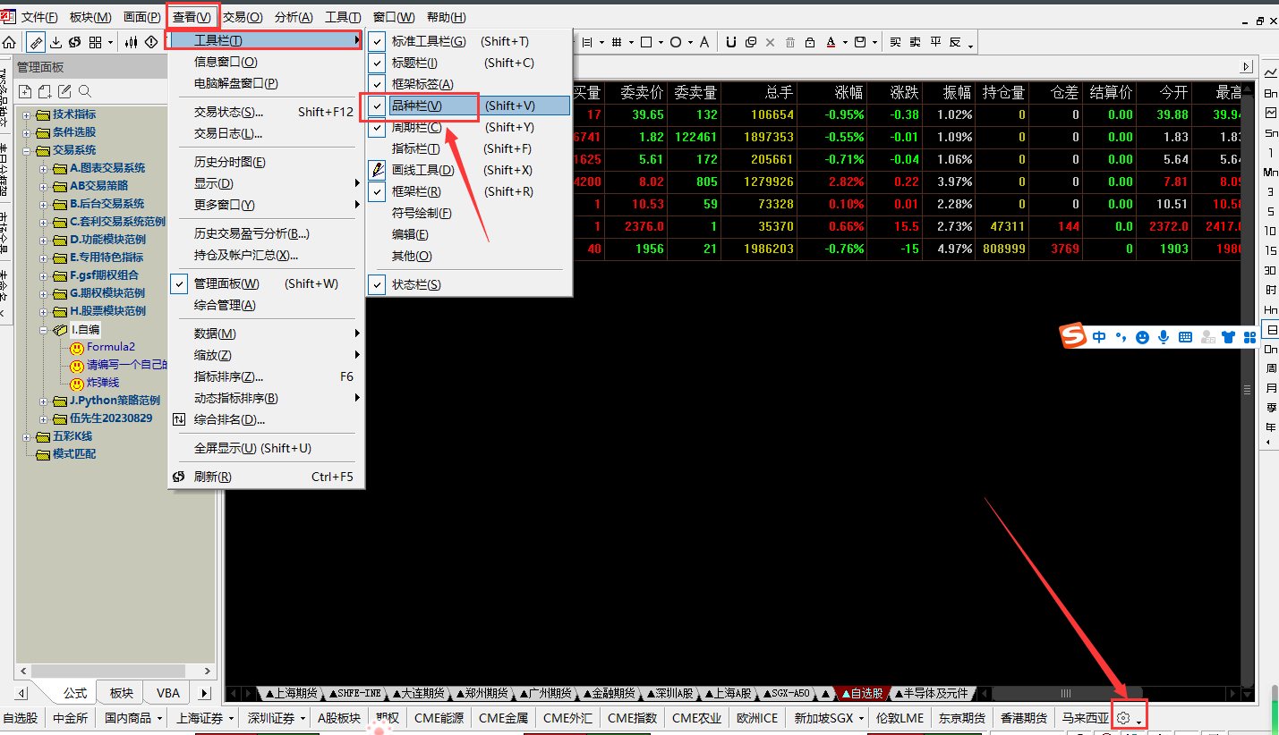Expand the 五彩K线 tree folder
1279x735 pixels.
pos(27,436)
